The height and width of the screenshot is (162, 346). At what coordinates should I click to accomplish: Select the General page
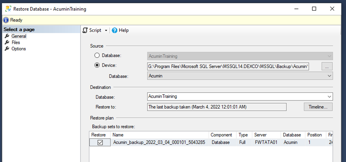[19, 36]
